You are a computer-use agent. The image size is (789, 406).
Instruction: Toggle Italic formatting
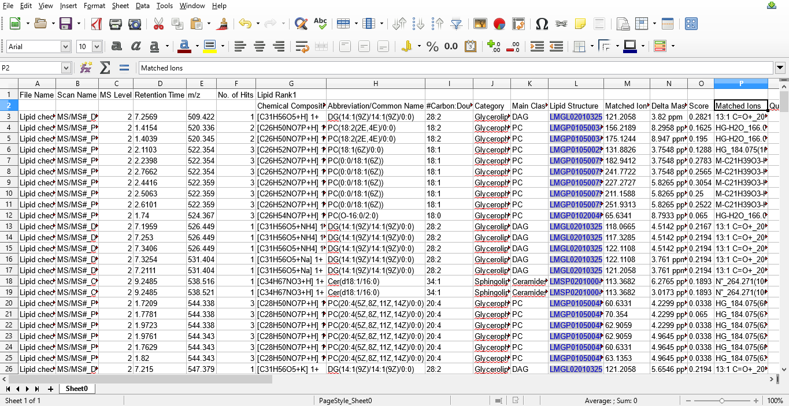(x=135, y=47)
